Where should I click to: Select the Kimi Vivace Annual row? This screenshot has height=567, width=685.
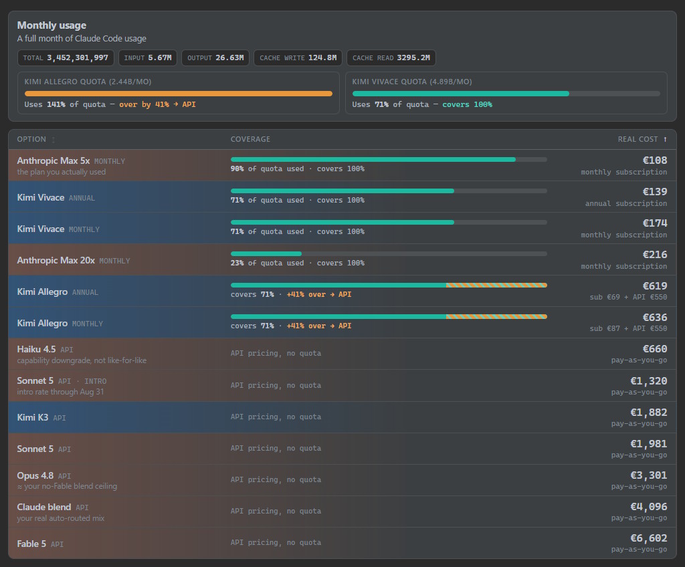point(342,197)
